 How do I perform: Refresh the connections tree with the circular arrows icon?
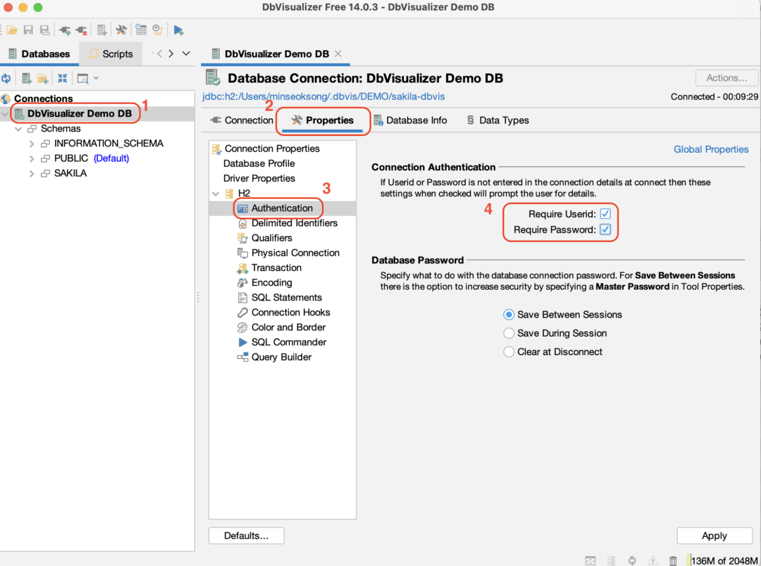pyautogui.click(x=7, y=77)
